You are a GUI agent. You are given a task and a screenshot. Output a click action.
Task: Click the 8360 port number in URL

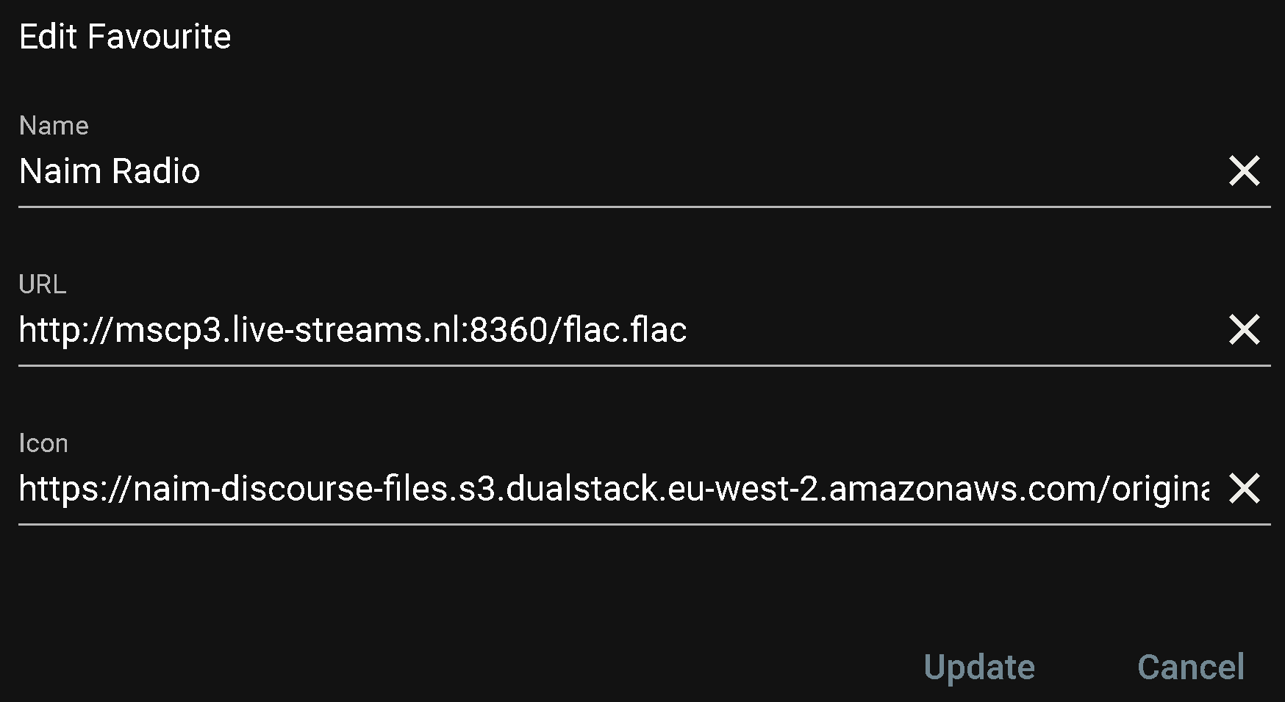[508, 329]
